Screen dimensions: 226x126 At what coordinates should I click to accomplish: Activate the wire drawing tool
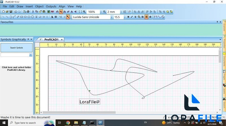click(60, 17)
